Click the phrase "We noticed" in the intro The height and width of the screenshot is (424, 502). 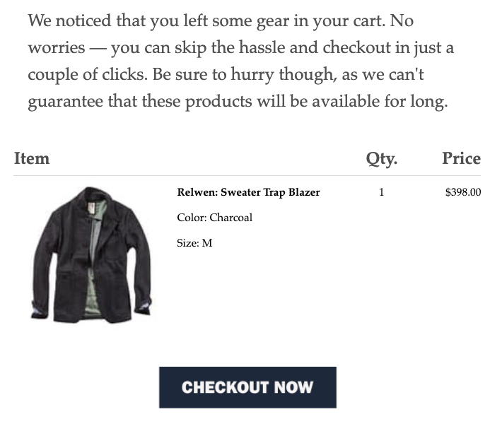click(66, 20)
